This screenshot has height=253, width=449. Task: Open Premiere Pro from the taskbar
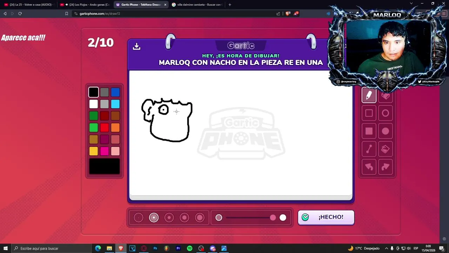click(178, 248)
